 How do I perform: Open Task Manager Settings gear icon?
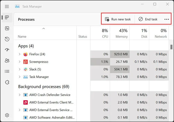(7, 115)
